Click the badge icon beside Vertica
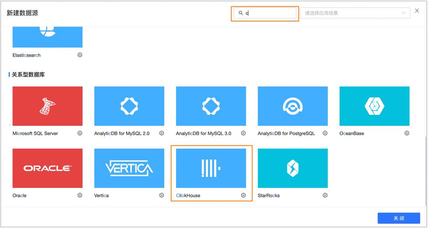The height and width of the screenshot is (228, 428). [x=162, y=195]
